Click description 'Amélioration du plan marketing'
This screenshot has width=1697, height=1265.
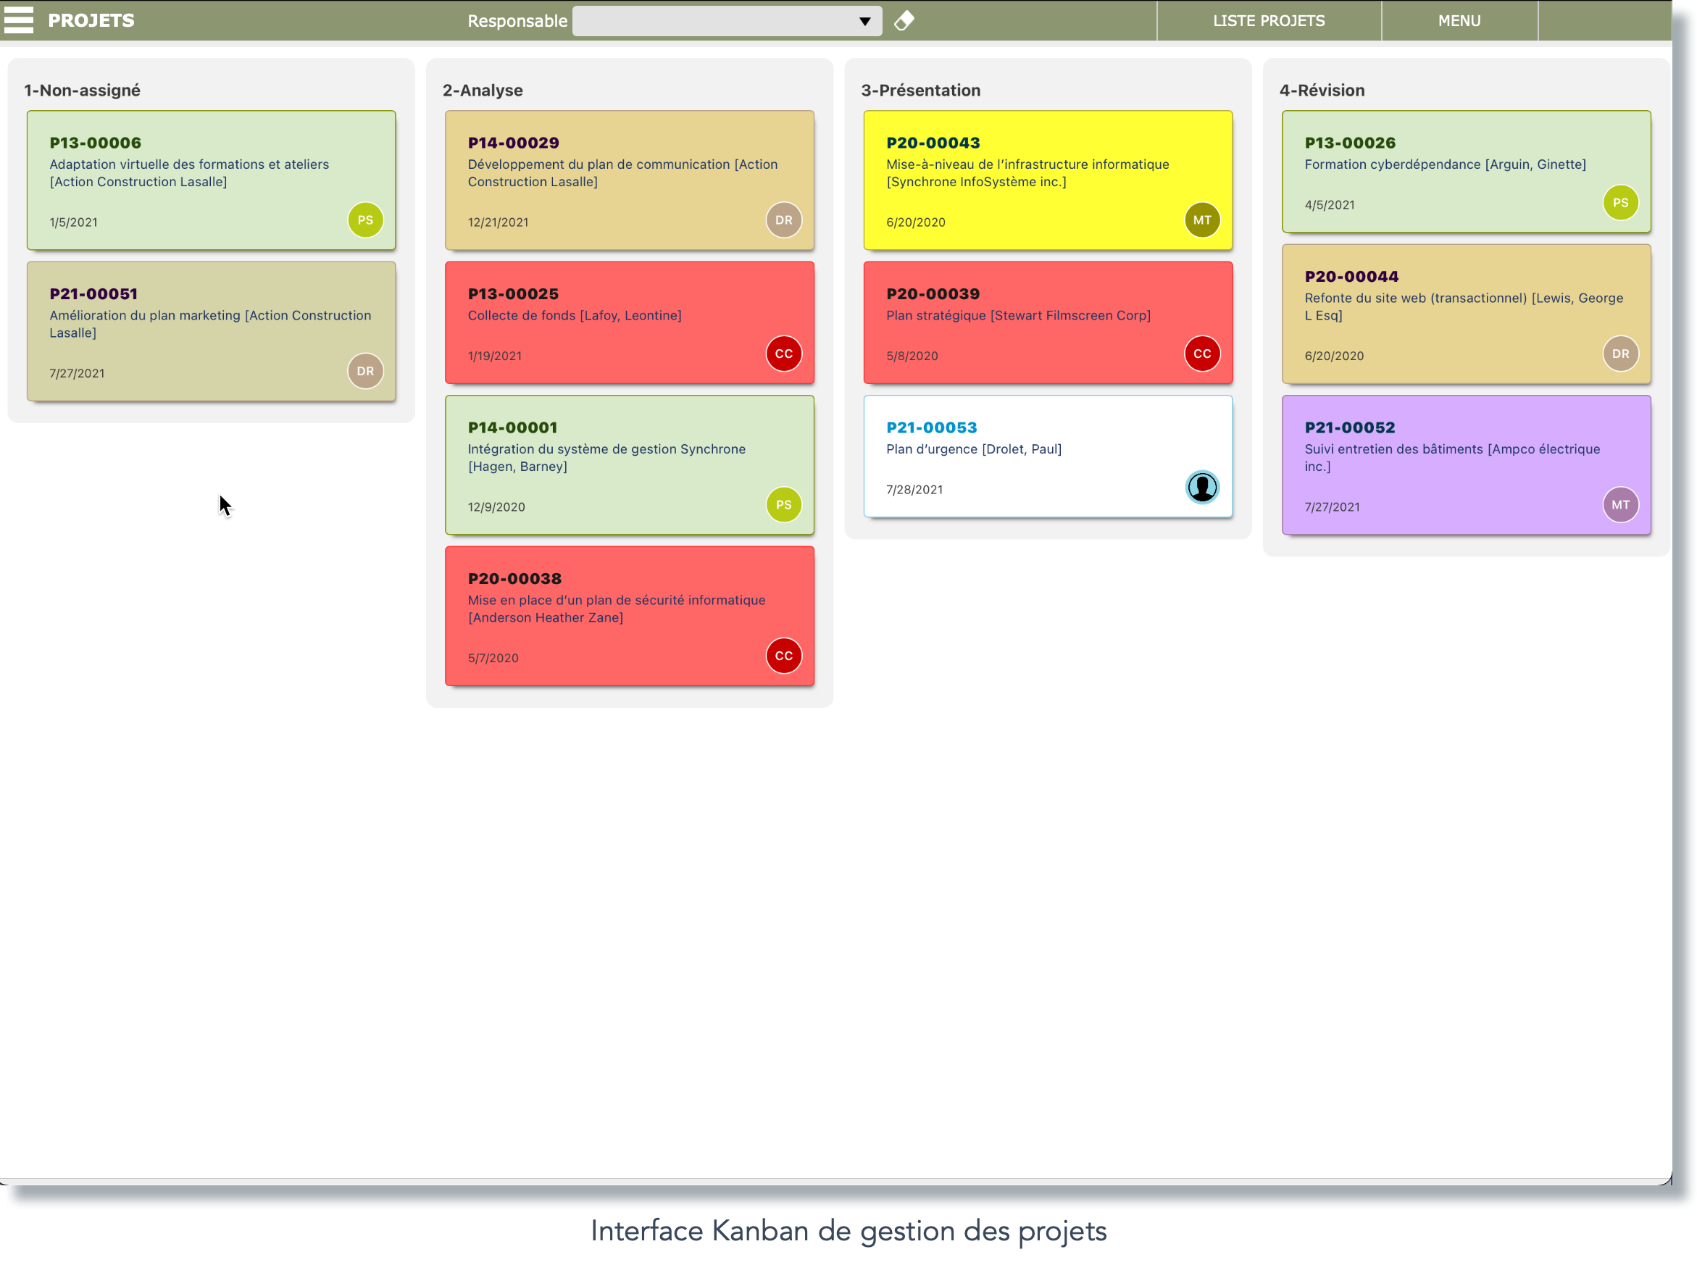tap(145, 314)
